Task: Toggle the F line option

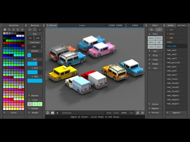Action: 40,104
